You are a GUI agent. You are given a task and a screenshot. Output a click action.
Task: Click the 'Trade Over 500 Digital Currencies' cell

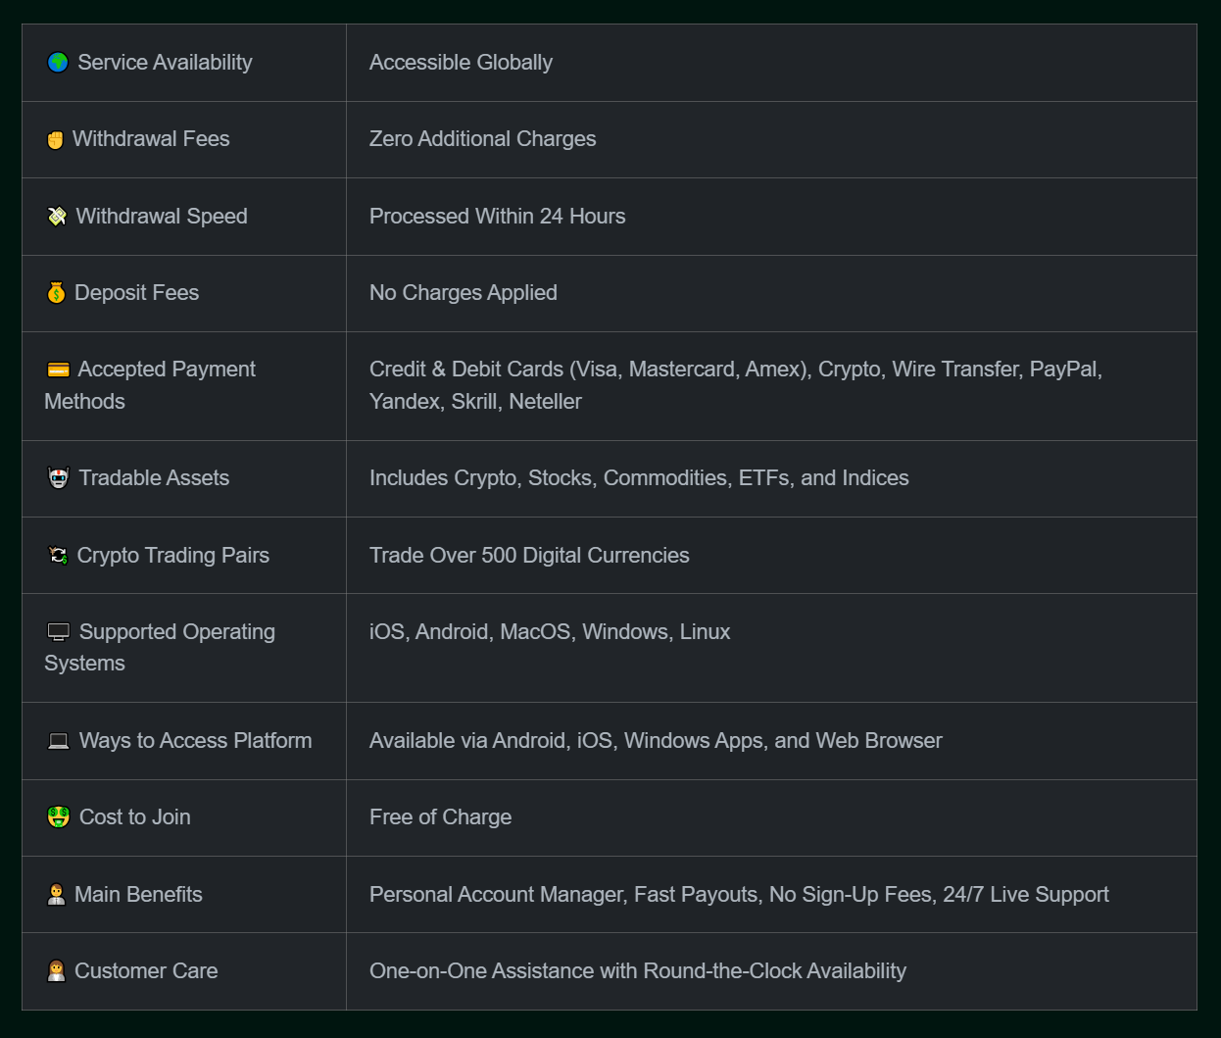click(529, 556)
